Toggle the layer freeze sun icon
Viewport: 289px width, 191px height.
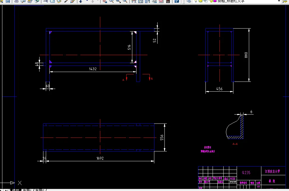(x=200, y=1)
